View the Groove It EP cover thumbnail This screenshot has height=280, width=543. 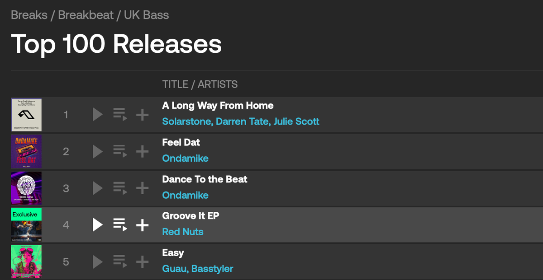tap(26, 224)
